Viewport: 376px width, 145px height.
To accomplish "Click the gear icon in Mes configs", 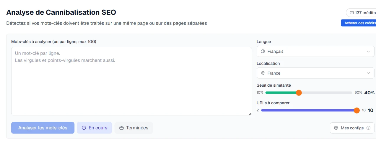I will point(336,128).
